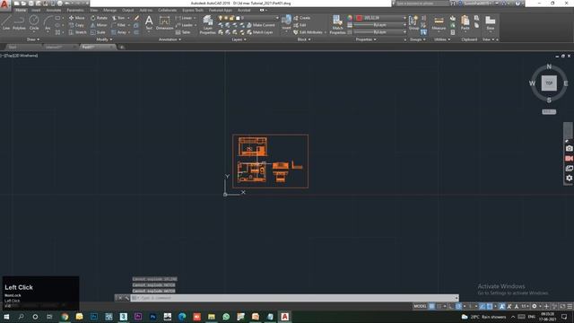The image size is (574, 323).
Task: Add a new drawing tab
Action: 122,47
